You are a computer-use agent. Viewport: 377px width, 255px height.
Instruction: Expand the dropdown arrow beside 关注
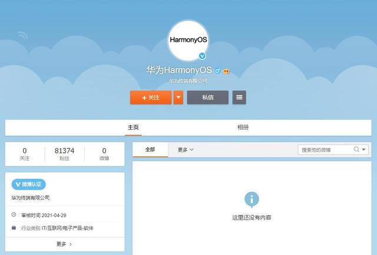point(178,97)
